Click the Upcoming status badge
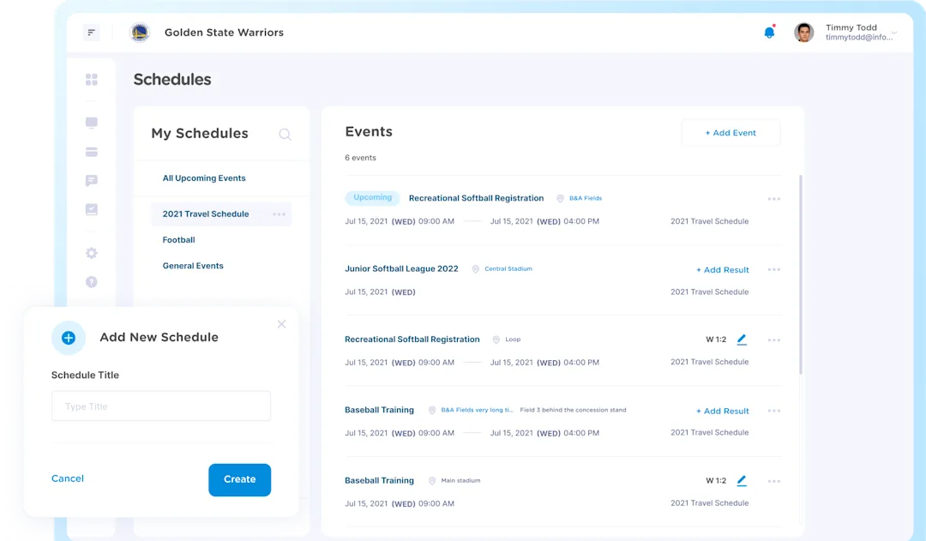926x541 pixels. pyautogui.click(x=372, y=197)
